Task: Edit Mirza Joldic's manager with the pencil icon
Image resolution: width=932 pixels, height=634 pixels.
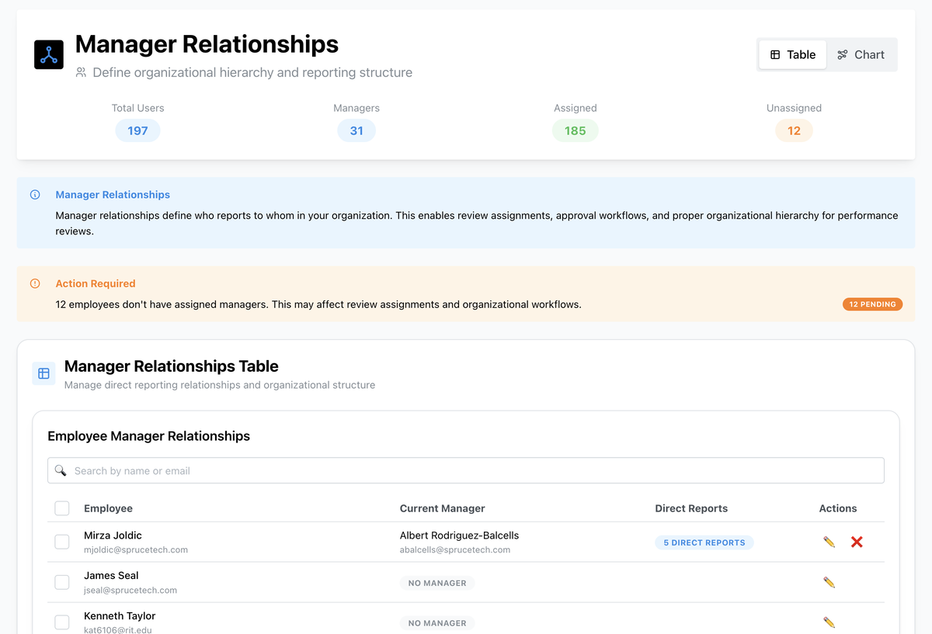Action: 829,542
